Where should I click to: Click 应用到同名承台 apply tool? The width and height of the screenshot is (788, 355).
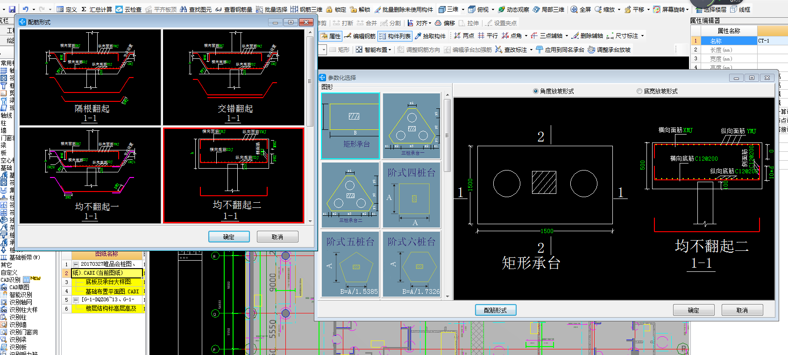click(x=560, y=50)
